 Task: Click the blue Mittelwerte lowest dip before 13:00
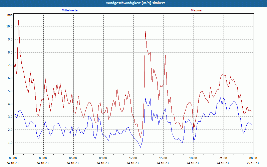[x=140, y=147]
